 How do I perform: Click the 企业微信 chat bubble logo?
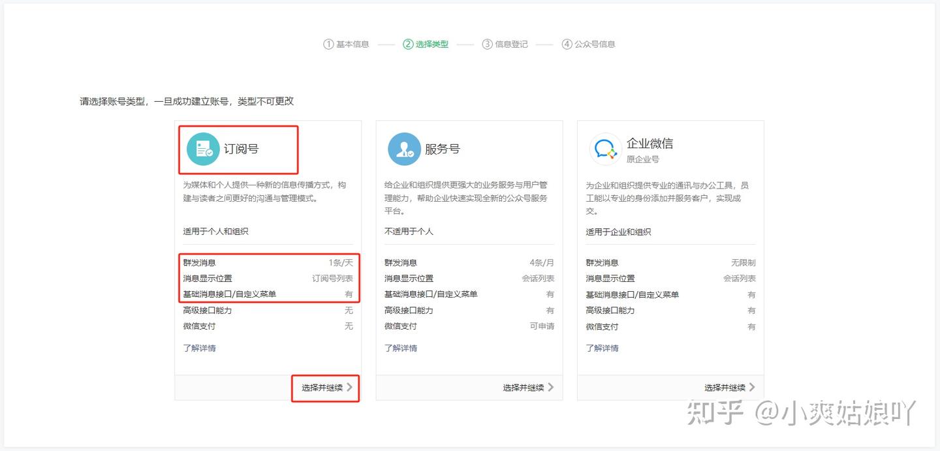[x=605, y=149]
